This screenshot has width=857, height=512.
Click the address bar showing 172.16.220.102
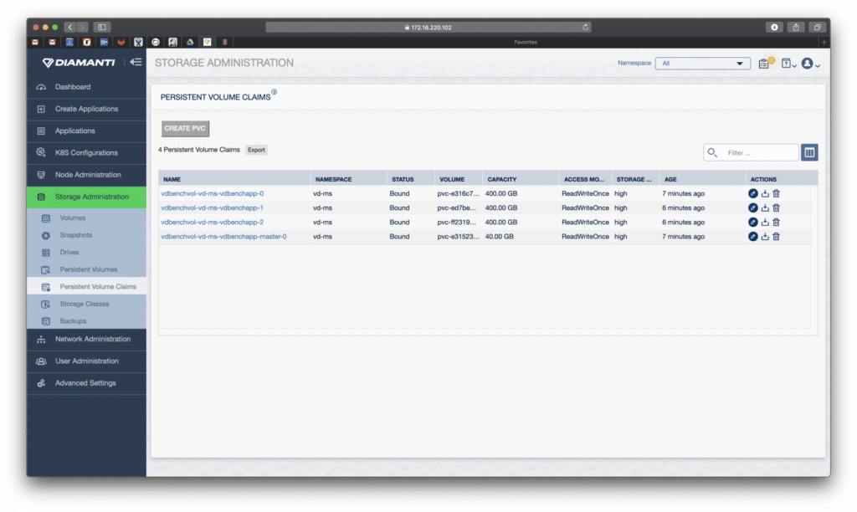[x=428, y=28]
